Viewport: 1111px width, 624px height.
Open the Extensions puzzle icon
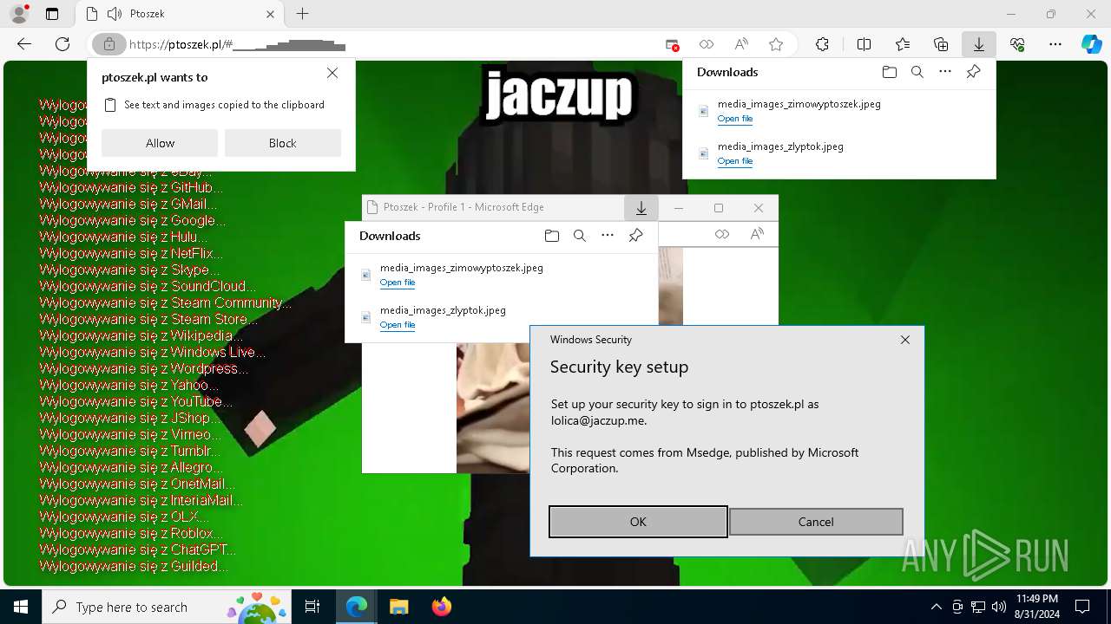coord(822,44)
